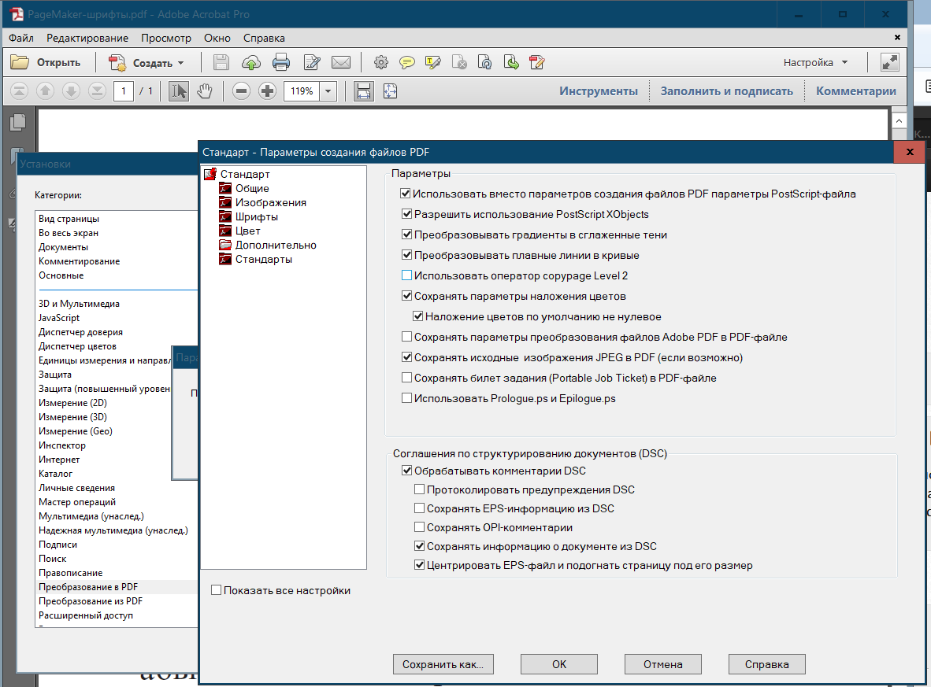The image size is (931, 687).
Task: Select the Hand pan tool
Action: click(x=204, y=90)
